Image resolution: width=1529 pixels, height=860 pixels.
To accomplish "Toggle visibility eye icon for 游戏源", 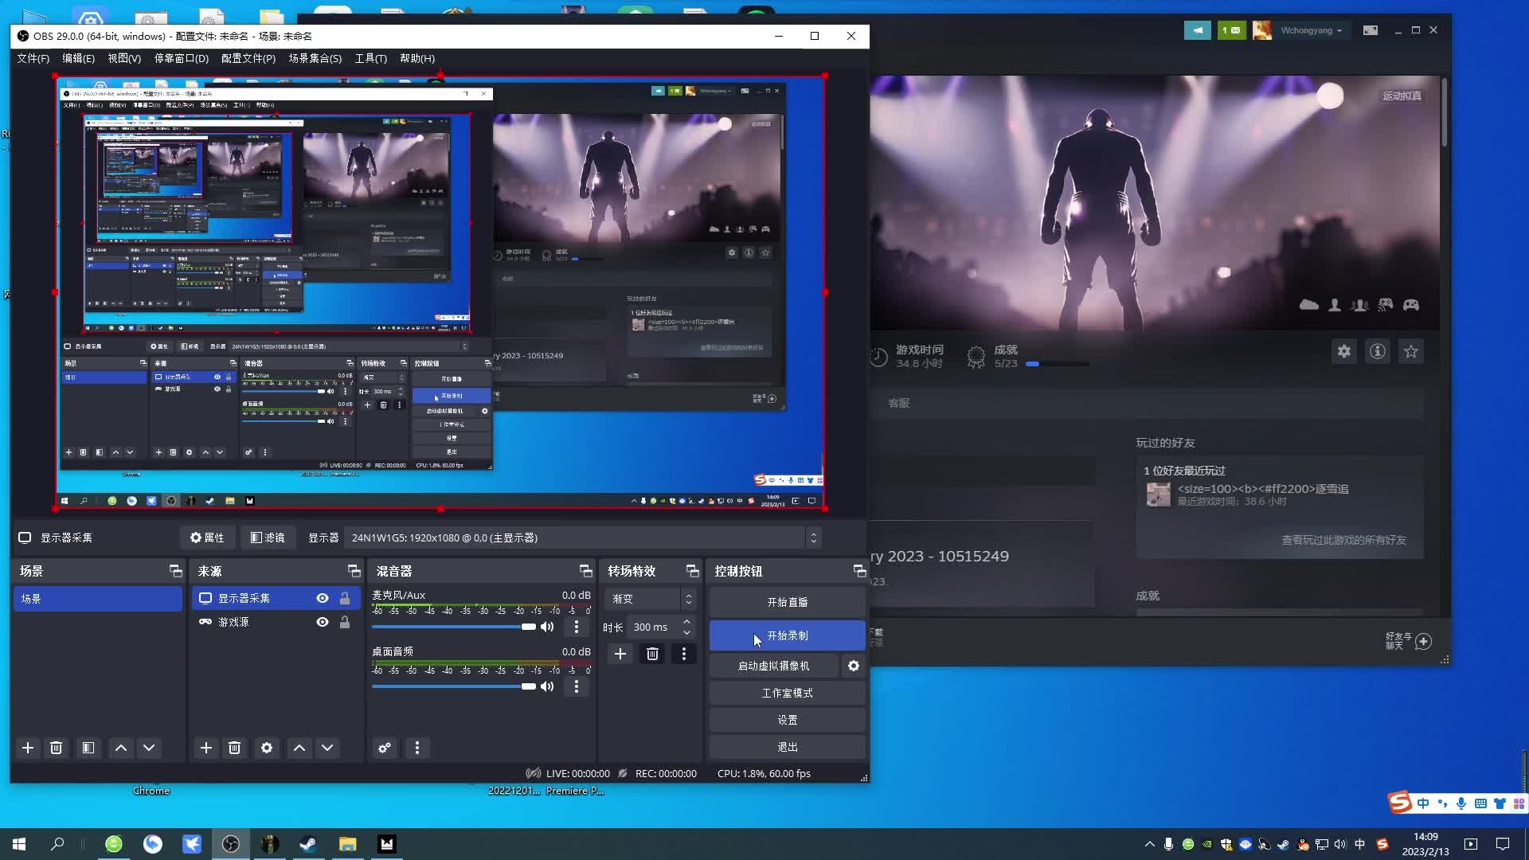I will (323, 622).
